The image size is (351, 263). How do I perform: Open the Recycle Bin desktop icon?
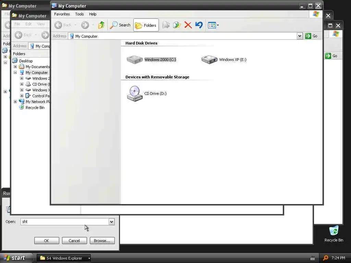tap(334, 234)
